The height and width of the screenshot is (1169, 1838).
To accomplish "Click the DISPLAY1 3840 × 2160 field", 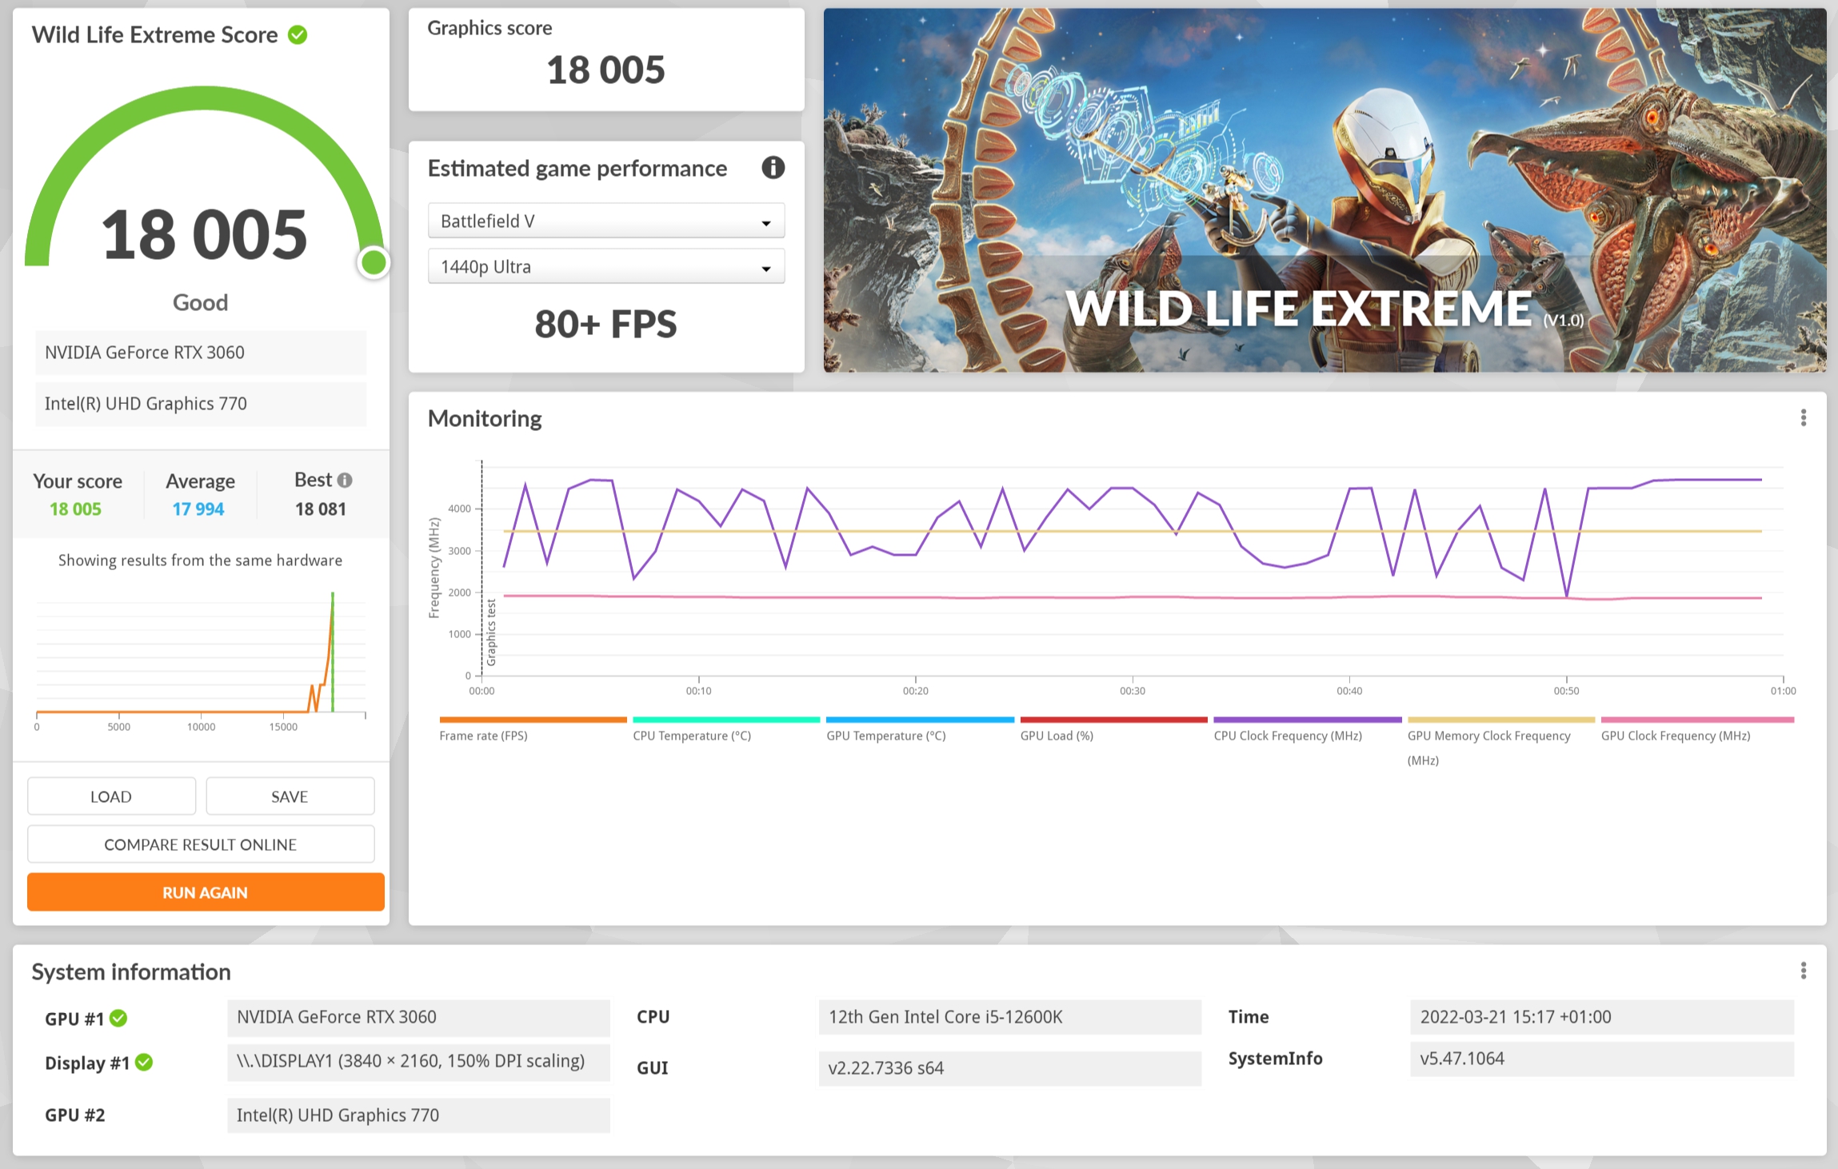I will (x=418, y=1062).
